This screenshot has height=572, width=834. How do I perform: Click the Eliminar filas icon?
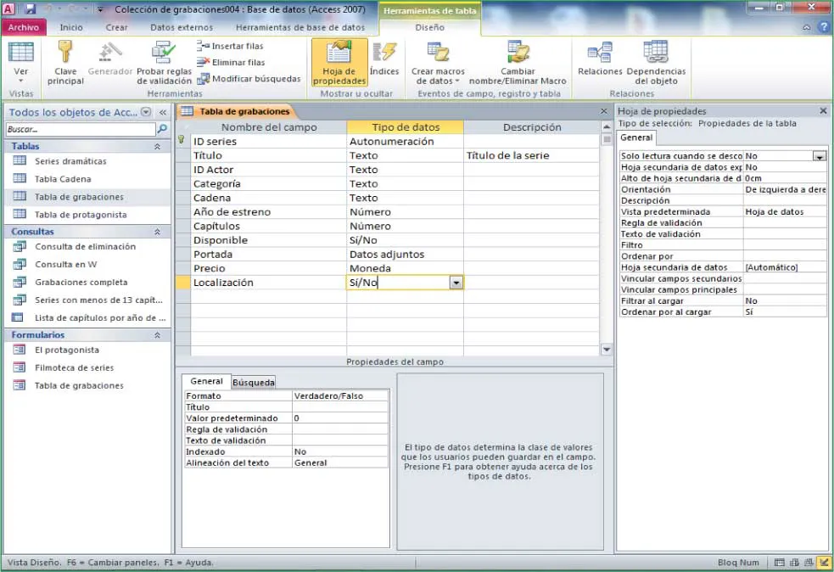[x=204, y=62]
